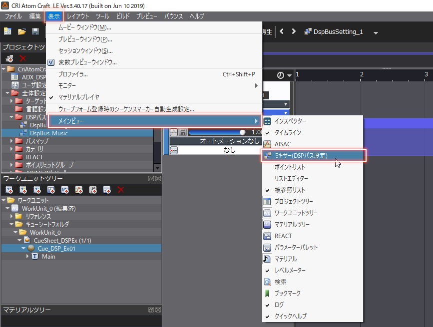433x327 pixels.
Task: Click the red delete X in work unit tree toolbar
Action: (x=121, y=190)
